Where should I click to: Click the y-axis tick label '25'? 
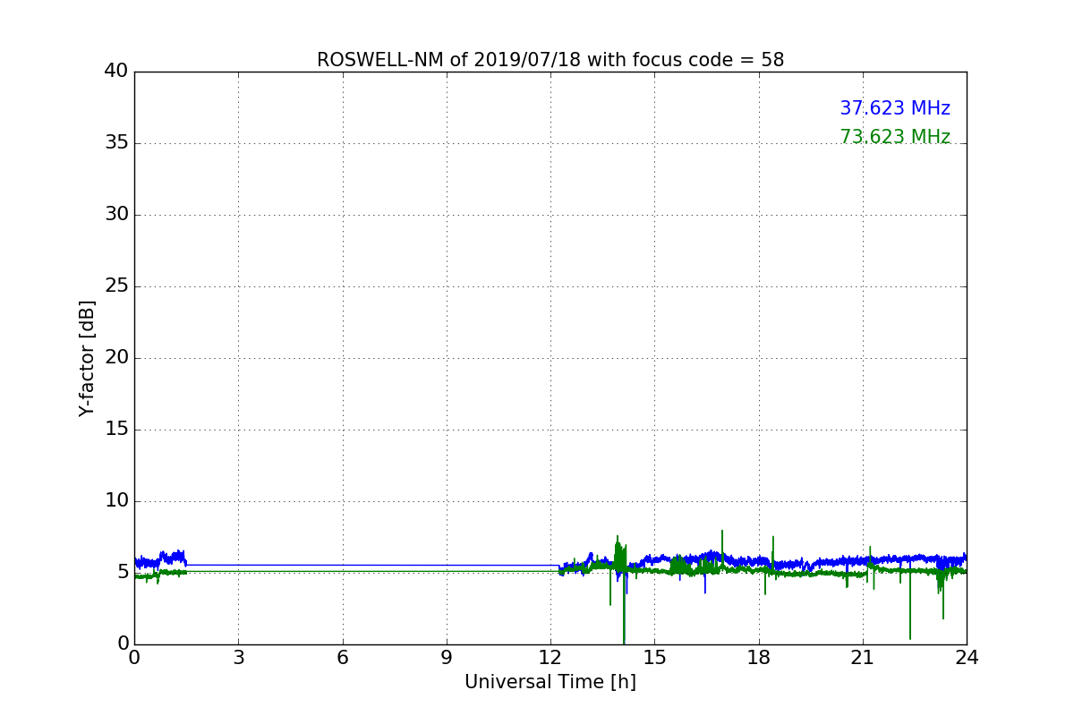[116, 286]
